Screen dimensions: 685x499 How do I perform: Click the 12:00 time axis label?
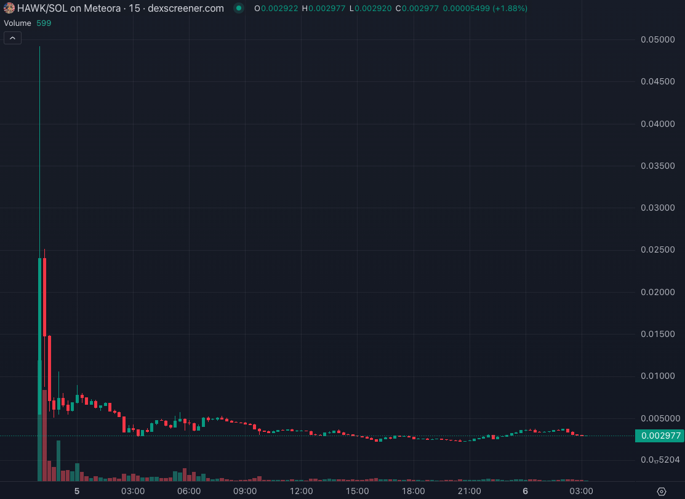(x=301, y=491)
